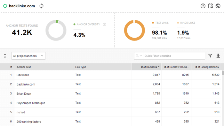Click the filter funnel icon

tap(210, 56)
